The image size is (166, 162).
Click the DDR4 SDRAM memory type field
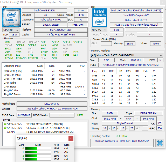tap(148, 113)
